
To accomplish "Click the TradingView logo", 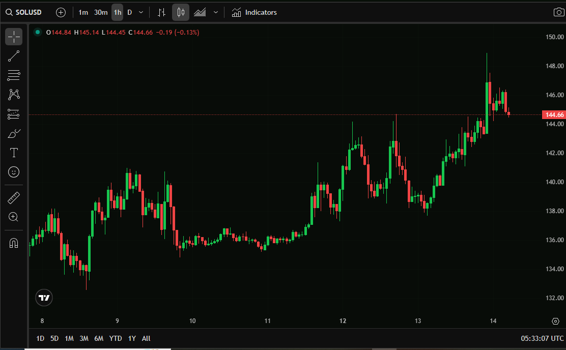I will pyautogui.click(x=44, y=298).
